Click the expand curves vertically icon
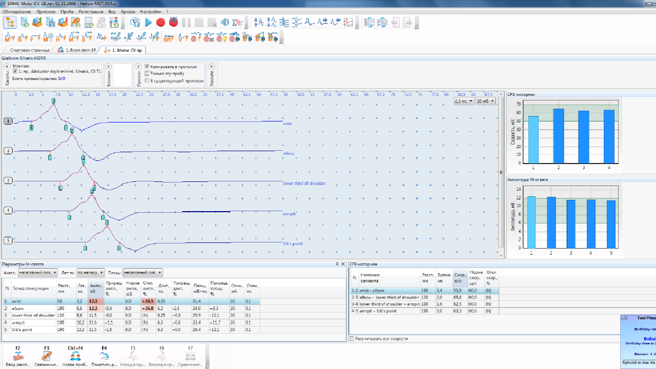 pyautogui.click(x=272, y=22)
